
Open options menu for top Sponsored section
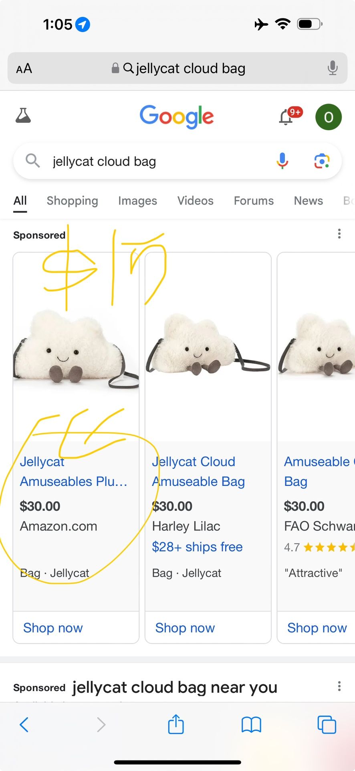(339, 234)
